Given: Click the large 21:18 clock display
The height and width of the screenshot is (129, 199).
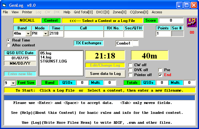Looking at the screenshot, I should click(105, 56).
